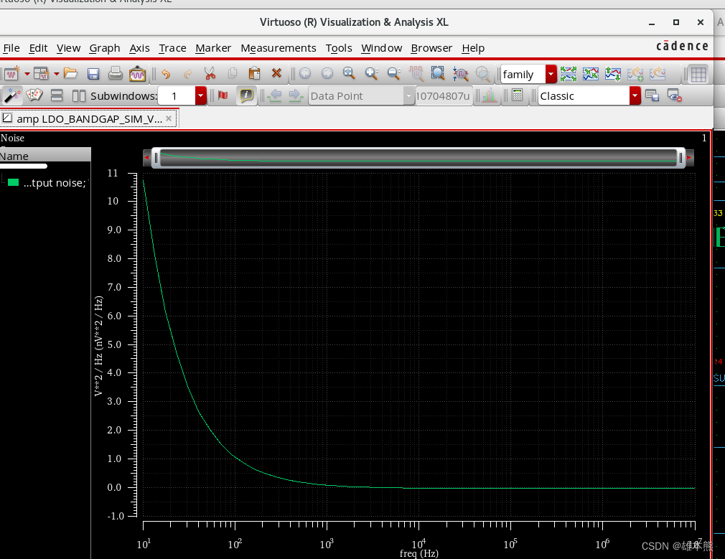Move the marker to the previous point
725x559 pixels.
pos(275,95)
